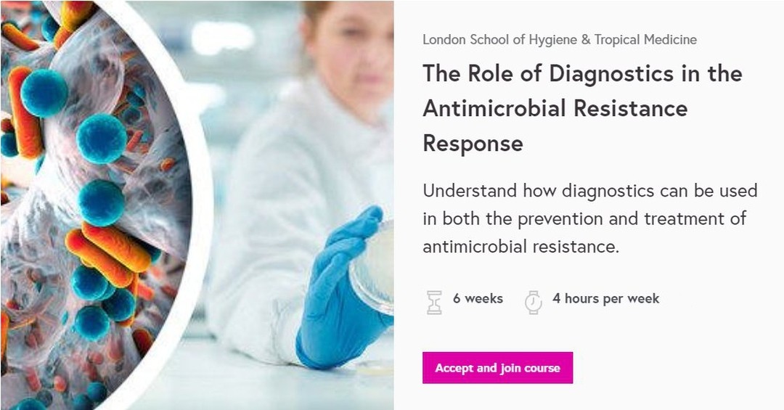
Task: Click the '6 weeks' duration label
Action: pyautogui.click(x=478, y=298)
